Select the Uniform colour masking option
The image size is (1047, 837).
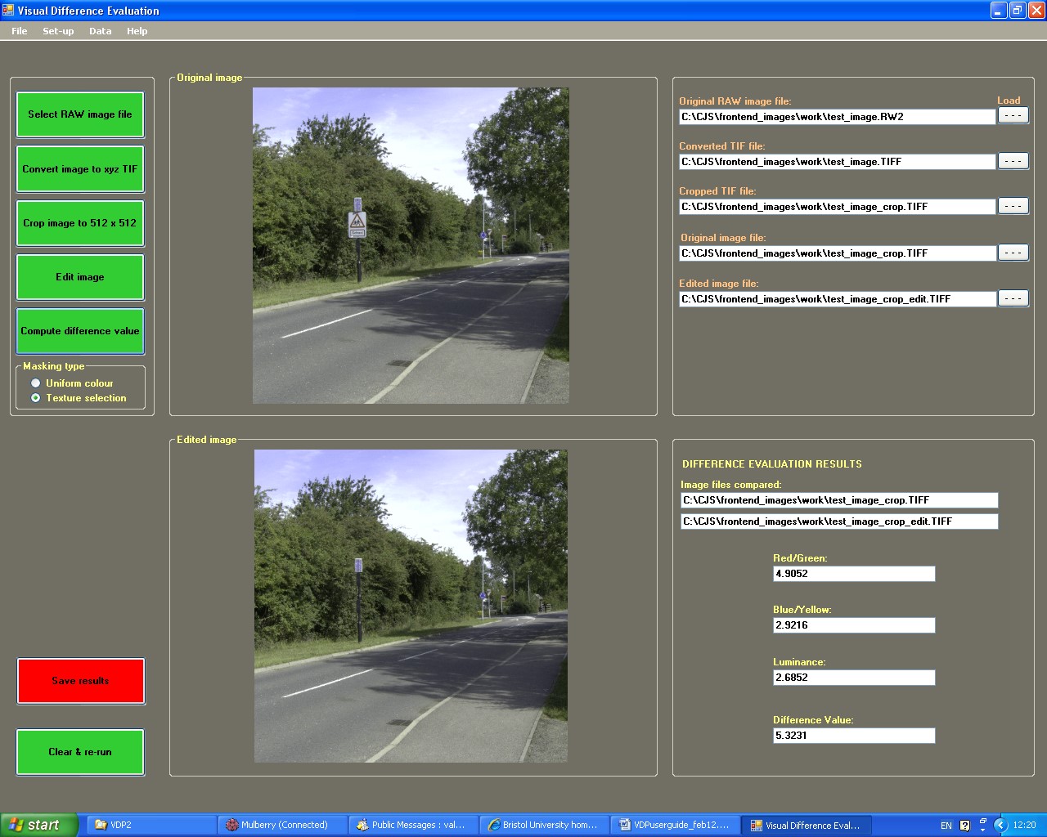(x=36, y=383)
